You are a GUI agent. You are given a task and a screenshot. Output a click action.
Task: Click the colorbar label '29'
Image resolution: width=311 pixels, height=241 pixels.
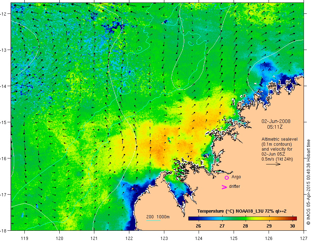click(269, 226)
